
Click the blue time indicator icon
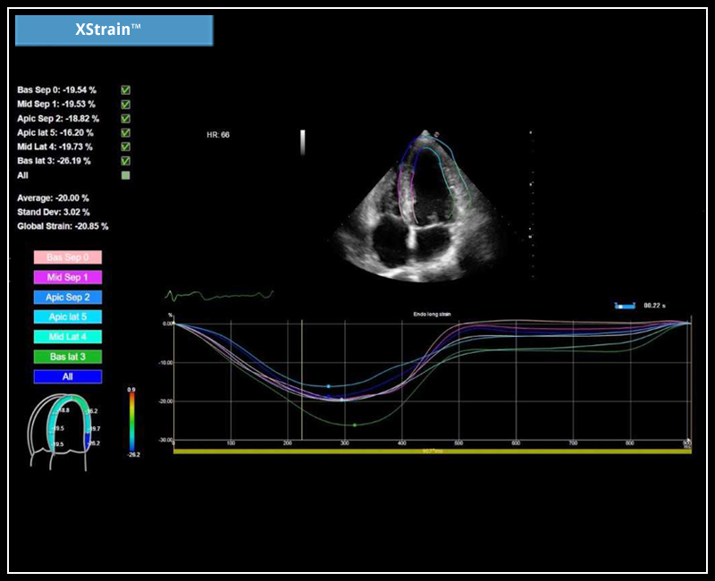click(x=624, y=306)
